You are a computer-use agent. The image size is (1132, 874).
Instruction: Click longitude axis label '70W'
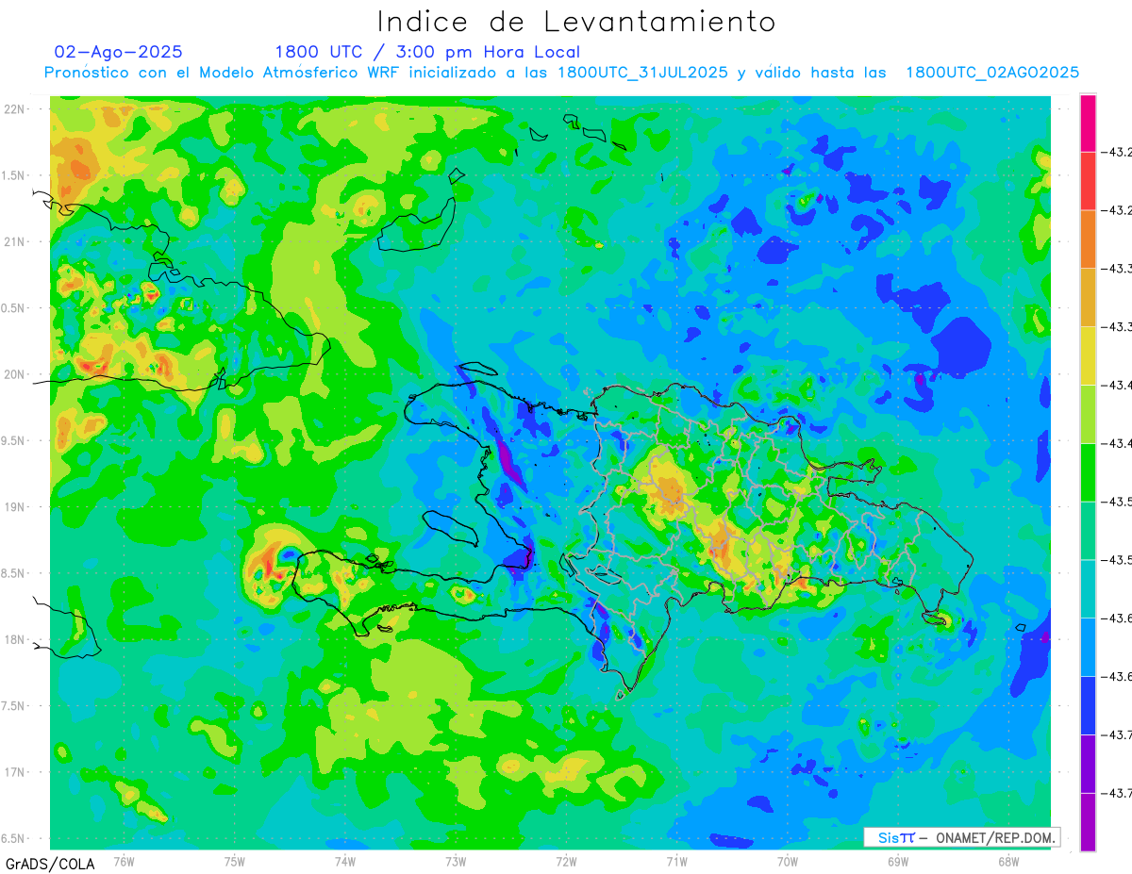click(788, 861)
